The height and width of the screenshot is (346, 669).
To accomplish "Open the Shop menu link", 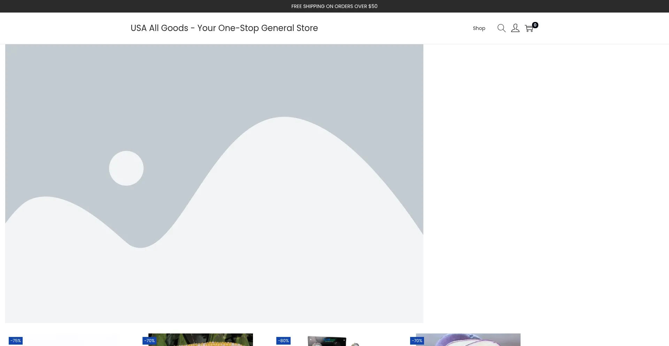I will (479, 28).
